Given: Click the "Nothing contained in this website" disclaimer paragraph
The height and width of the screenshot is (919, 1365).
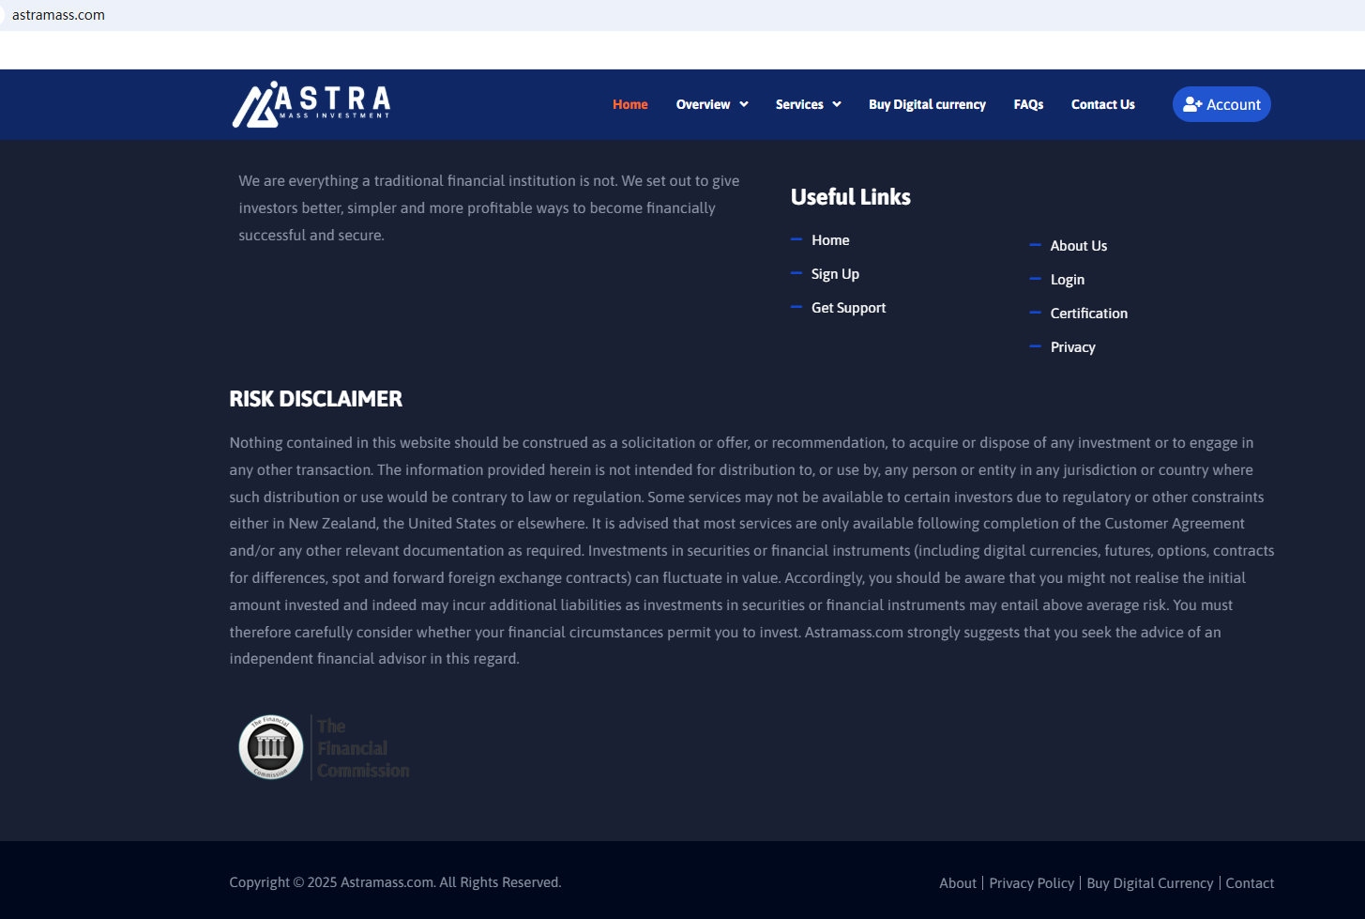Looking at the screenshot, I should coord(751,551).
